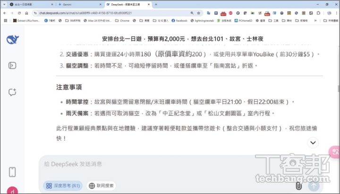
Task: Open the iMac 24 吋 bookmark
Action: [x=98, y=21]
